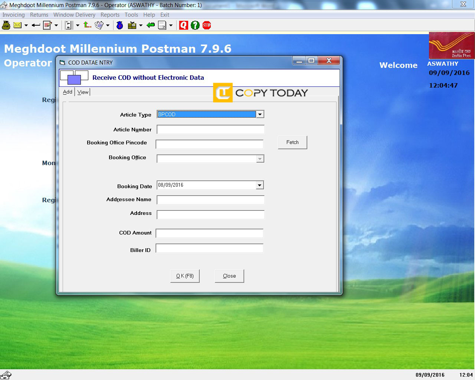This screenshot has width=475, height=380.
Task: Click the COD DATAE NTRY title bar icon
Action: [x=63, y=62]
